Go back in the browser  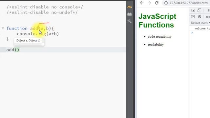click(x=142, y=3)
